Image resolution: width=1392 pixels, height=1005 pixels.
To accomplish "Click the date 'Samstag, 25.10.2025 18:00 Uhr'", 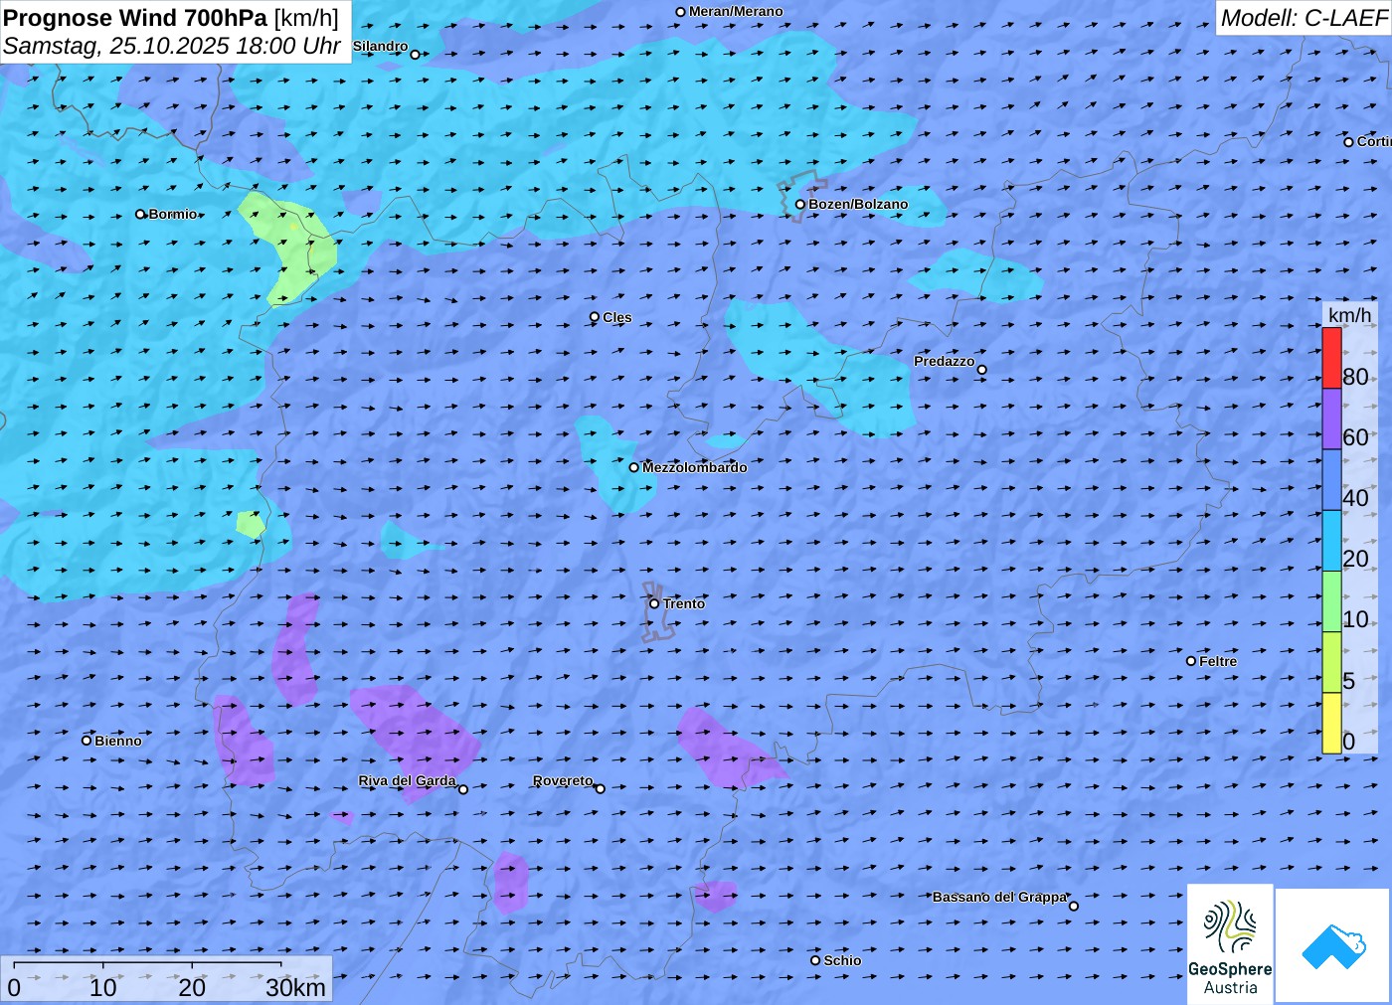I will pos(172,46).
